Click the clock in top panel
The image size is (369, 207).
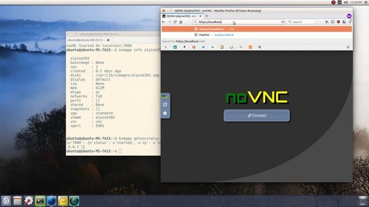pyautogui.click(x=356, y=2)
